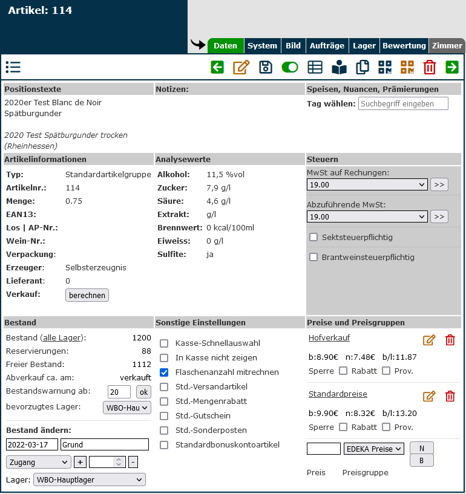Click the copy article icon
Image resolution: width=466 pixels, height=494 pixels.
[363, 67]
